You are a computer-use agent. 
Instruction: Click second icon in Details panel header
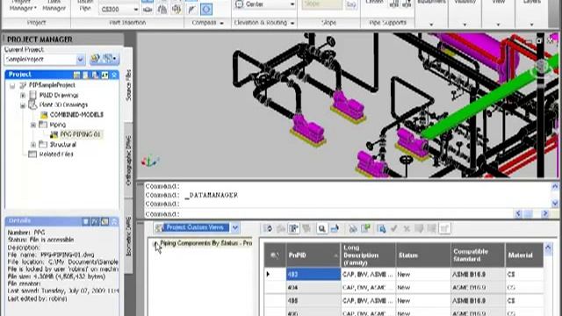point(95,222)
